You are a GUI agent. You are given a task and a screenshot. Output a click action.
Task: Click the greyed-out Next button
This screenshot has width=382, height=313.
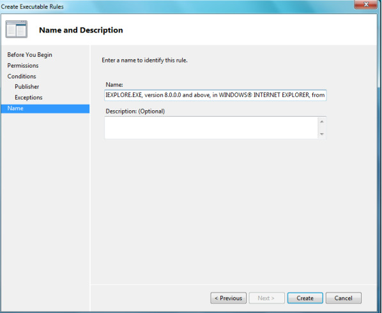(x=266, y=298)
